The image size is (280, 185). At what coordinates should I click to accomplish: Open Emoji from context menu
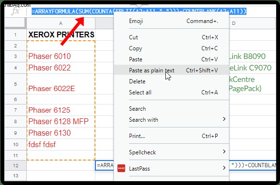tap(171, 21)
